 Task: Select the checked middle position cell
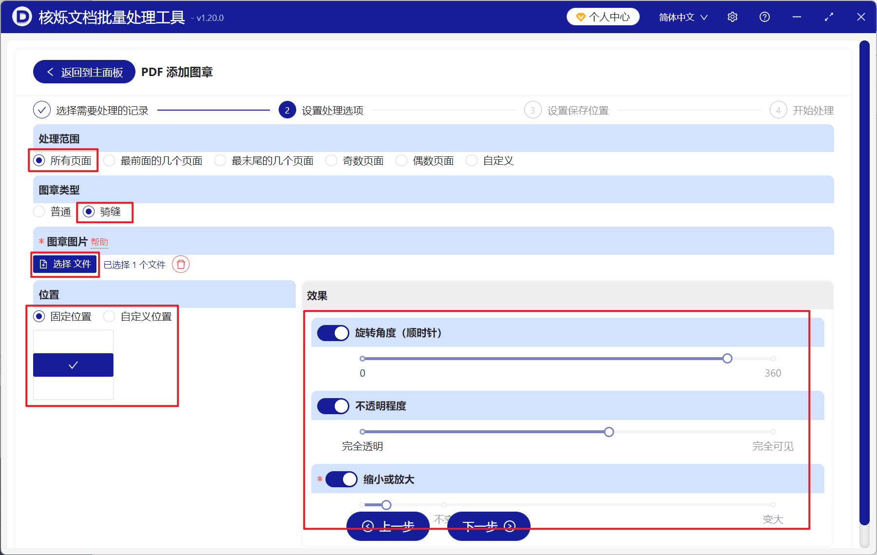point(73,364)
